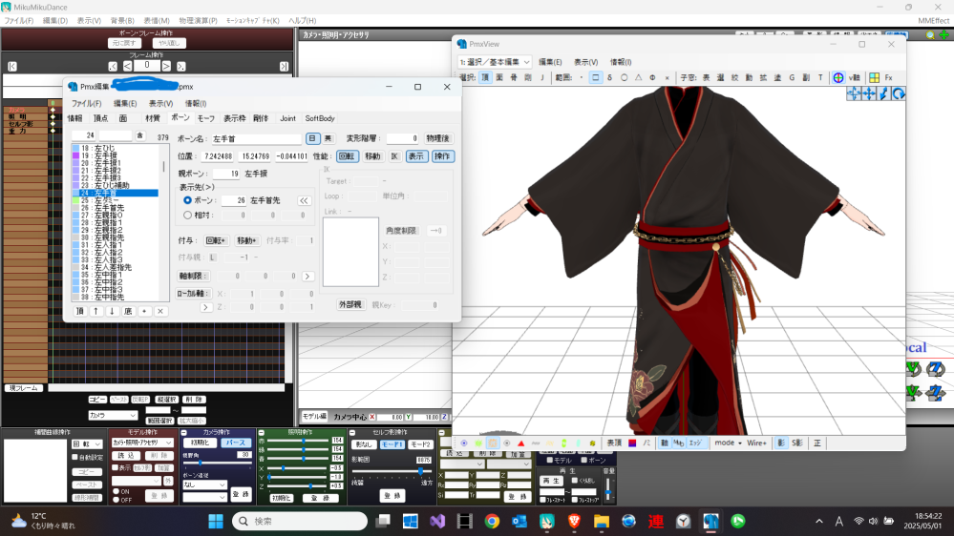Toggle 操作 bone capability button
The image size is (954, 536).
click(x=442, y=156)
